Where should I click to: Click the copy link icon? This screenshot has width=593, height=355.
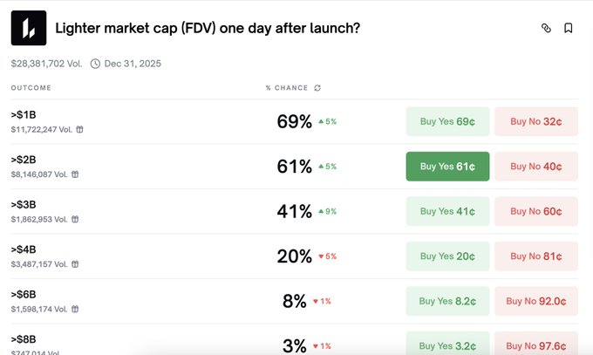[547, 28]
